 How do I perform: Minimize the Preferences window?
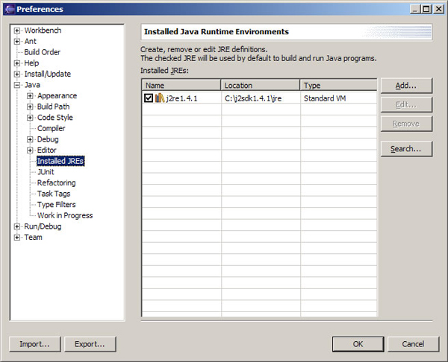tap(415, 9)
